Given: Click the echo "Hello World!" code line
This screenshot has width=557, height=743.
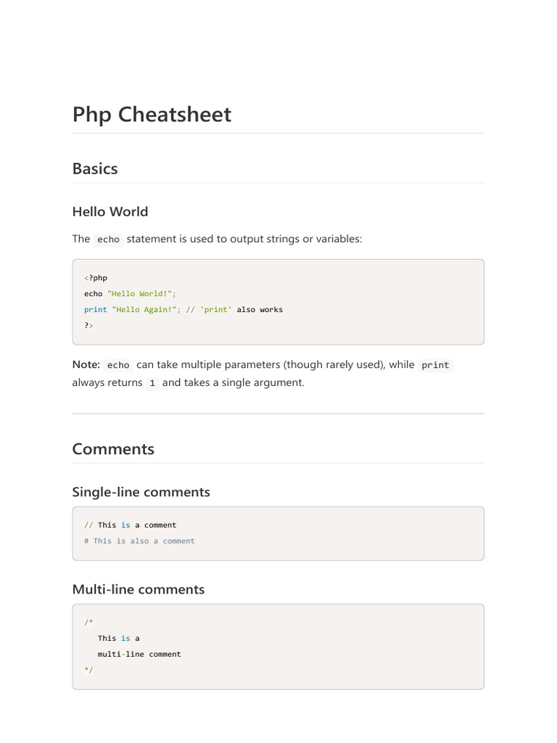Looking at the screenshot, I should [131, 294].
